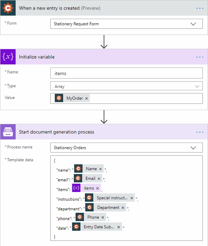
Task: Click the Cognito Forms trigger icon
Action: [x=8, y=8]
